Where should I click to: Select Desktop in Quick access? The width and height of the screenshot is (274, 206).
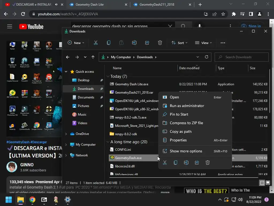coord(83,80)
